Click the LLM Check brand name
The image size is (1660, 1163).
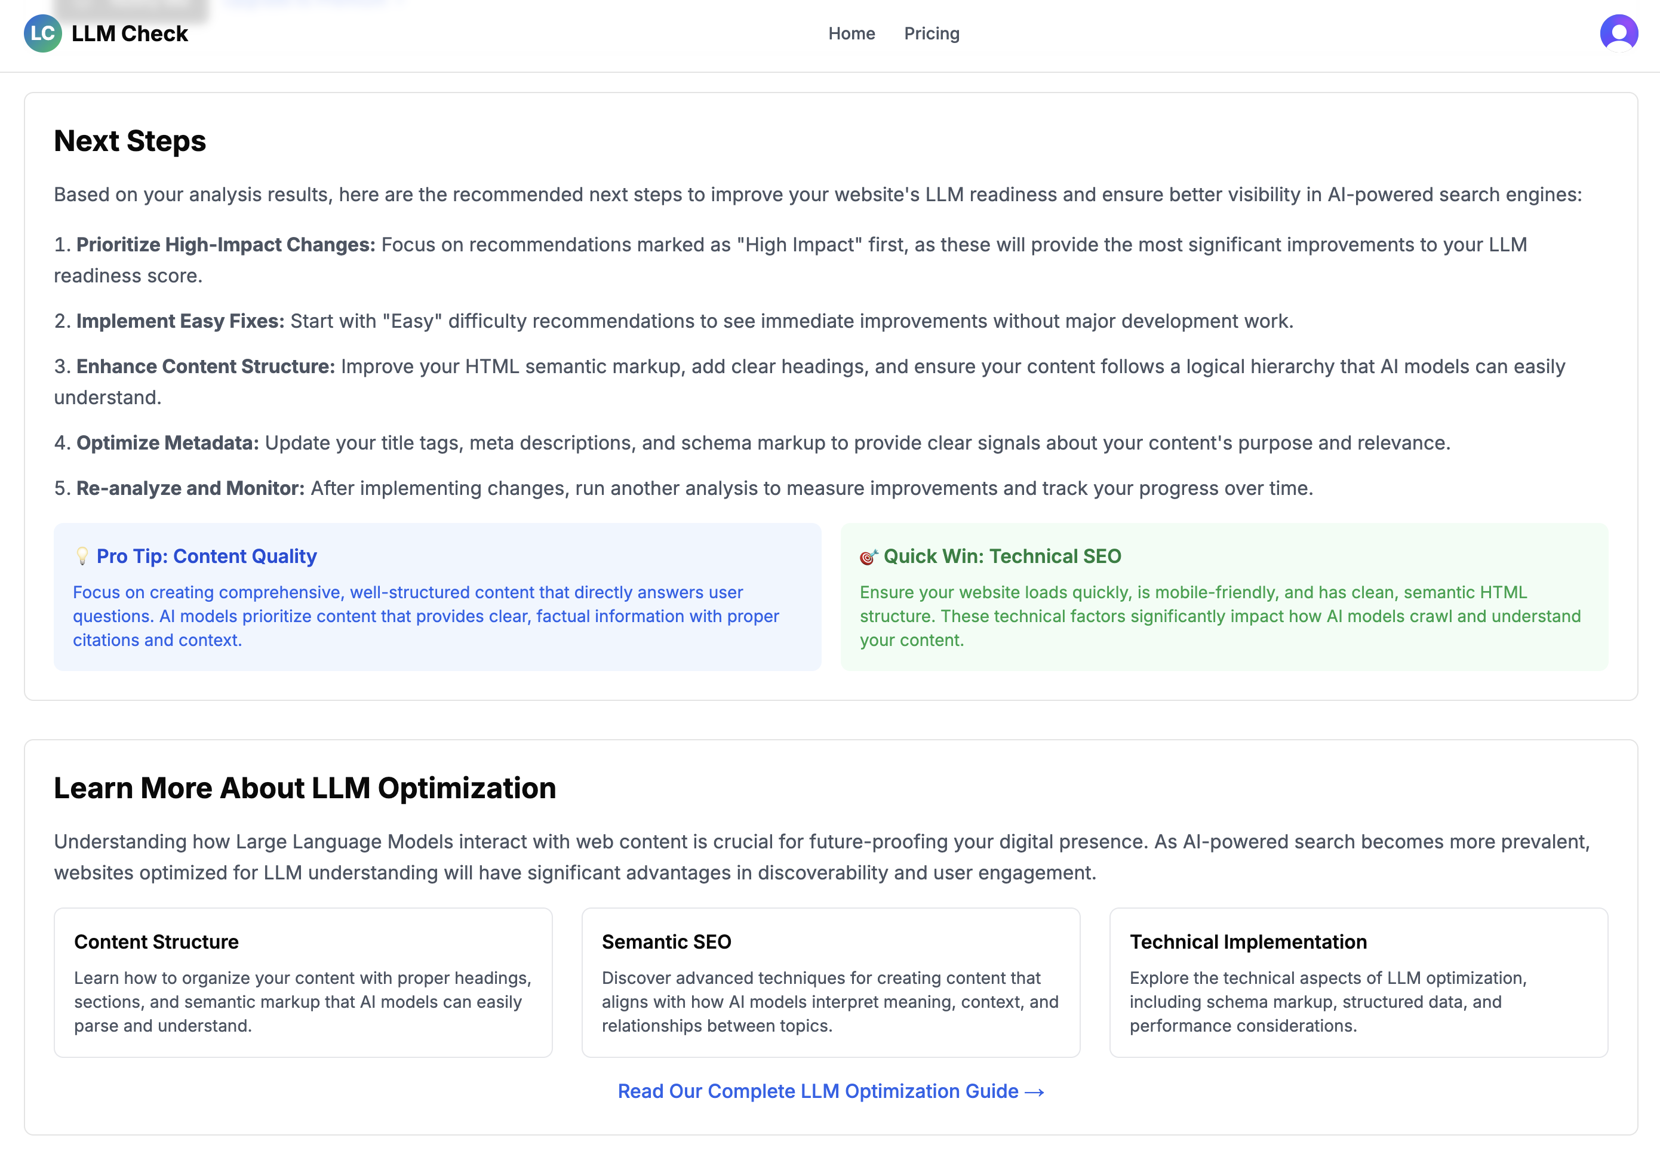[x=130, y=33]
